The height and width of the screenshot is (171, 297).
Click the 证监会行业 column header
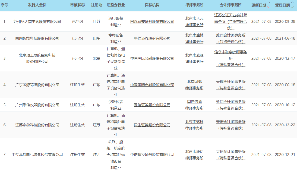coord(116,5)
